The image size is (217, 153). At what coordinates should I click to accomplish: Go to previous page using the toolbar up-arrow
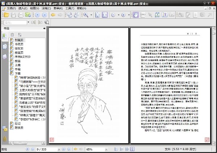pos(37,15)
